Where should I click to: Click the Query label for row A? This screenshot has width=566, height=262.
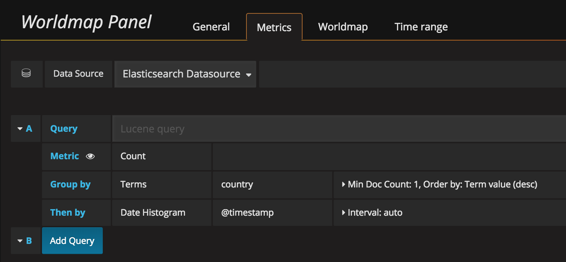pyautogui.click(x=64, y=128)
